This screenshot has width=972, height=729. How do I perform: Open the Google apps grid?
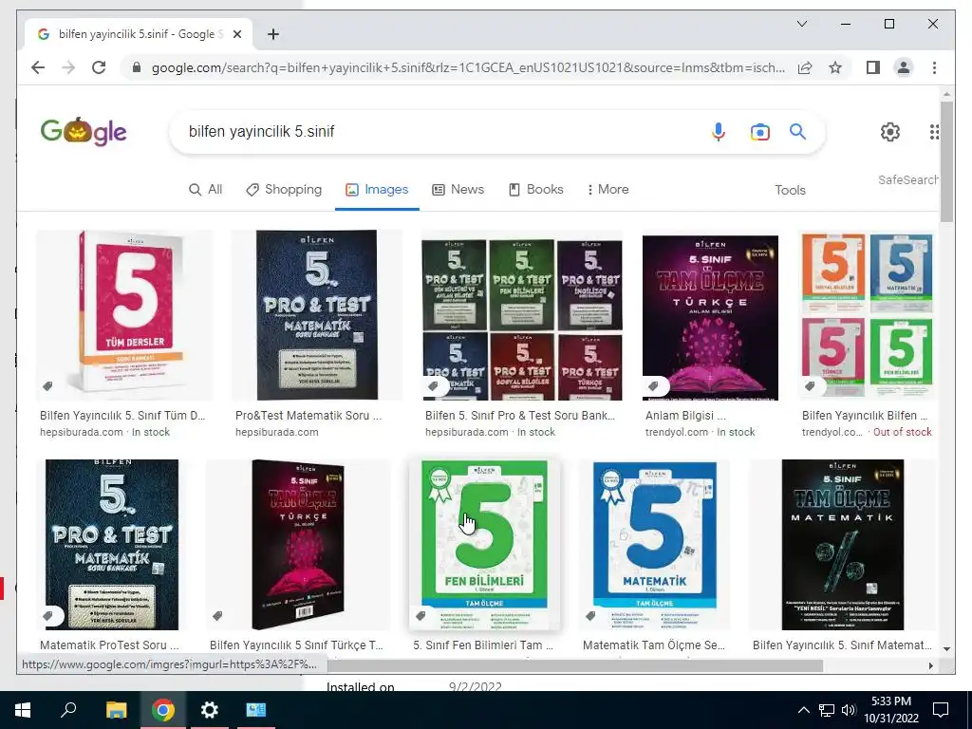point(934,131)
